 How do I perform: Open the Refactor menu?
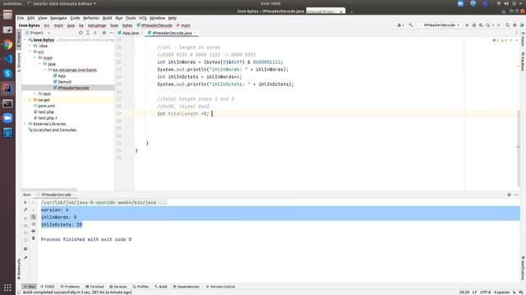pyautogui.click(x=91, y=18)
